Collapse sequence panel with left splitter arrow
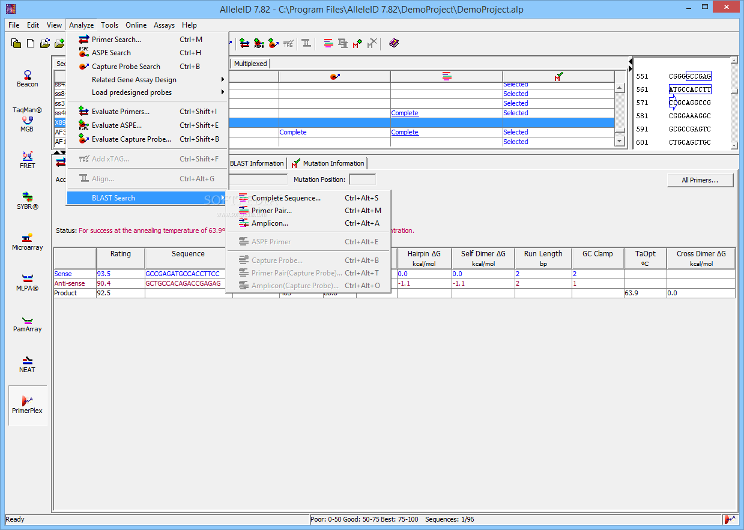Viewport: 744px width, 530px height. [x=630, y=61]
